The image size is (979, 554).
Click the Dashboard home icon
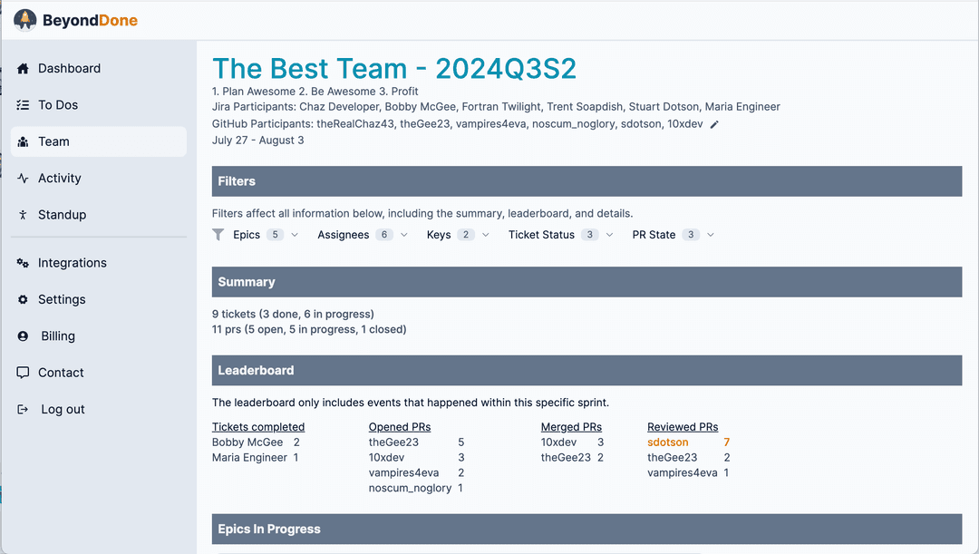pos(23,69)
